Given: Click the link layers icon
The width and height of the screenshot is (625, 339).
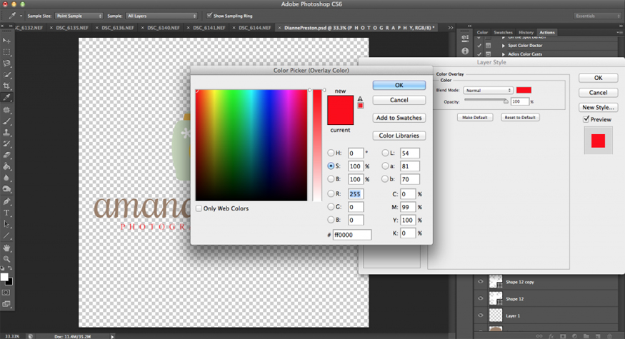Looking at the screenshot, I should [539, 336].
